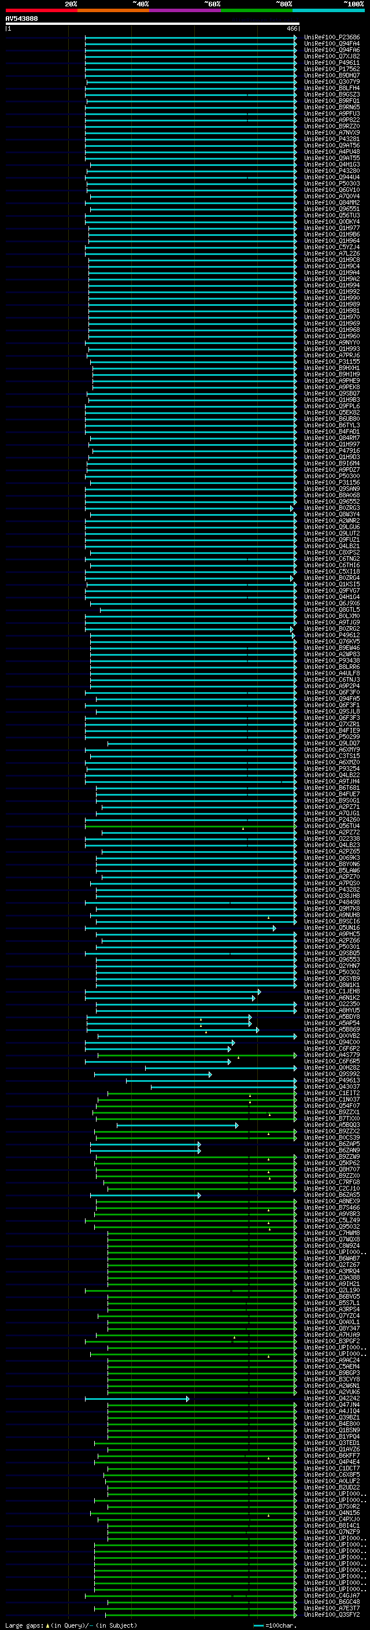370x1630 pixels.
Task: Select UniRef100_Q1H977 label
Action: point(332,228)
